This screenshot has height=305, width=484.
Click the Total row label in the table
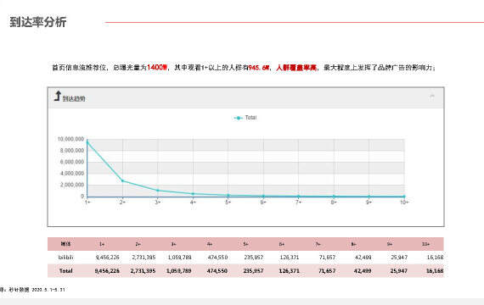coord(65,271)
